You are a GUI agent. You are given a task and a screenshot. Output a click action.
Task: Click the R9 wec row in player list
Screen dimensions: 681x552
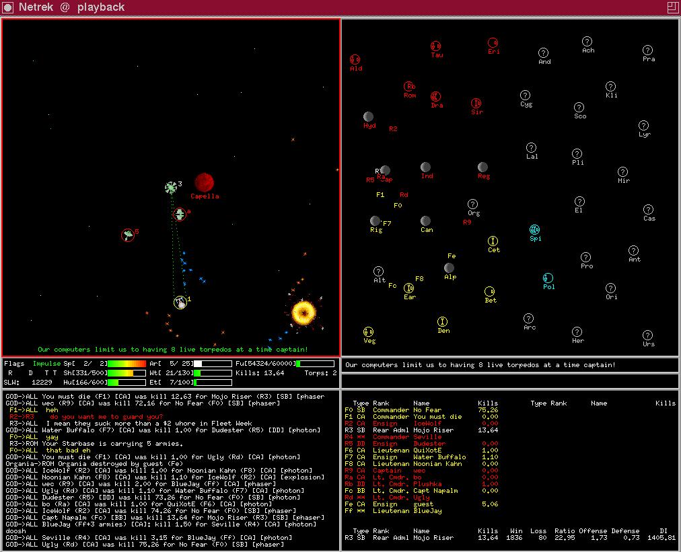click(421, 471)
